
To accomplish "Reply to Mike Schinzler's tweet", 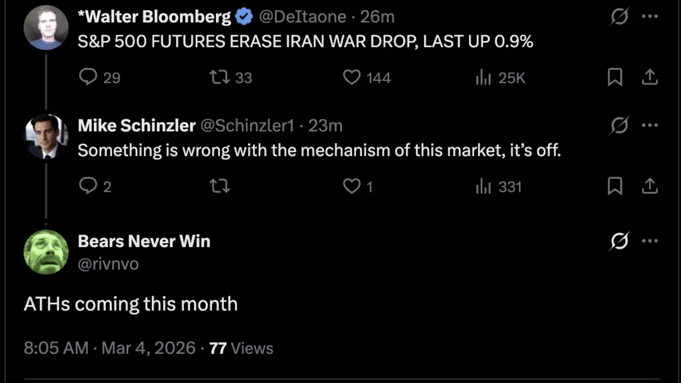I will [88, 186].
